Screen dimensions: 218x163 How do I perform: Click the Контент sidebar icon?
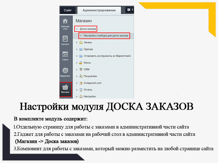point(65,39)
